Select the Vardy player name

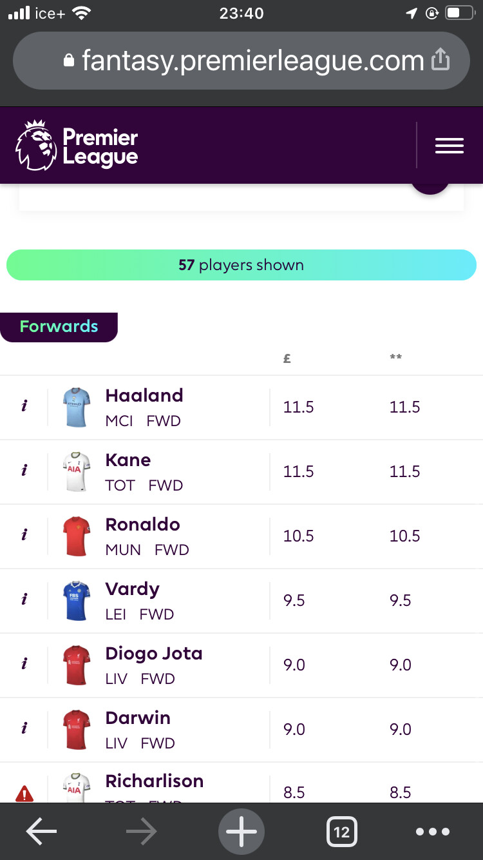click(132, 589)
